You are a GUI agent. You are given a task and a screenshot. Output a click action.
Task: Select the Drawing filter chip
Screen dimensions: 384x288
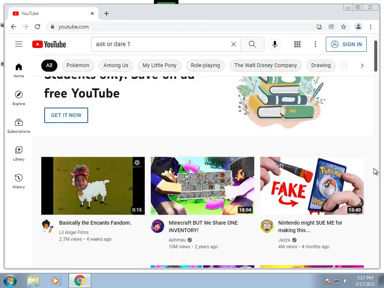pyautogui.click(x=321, y=65)
